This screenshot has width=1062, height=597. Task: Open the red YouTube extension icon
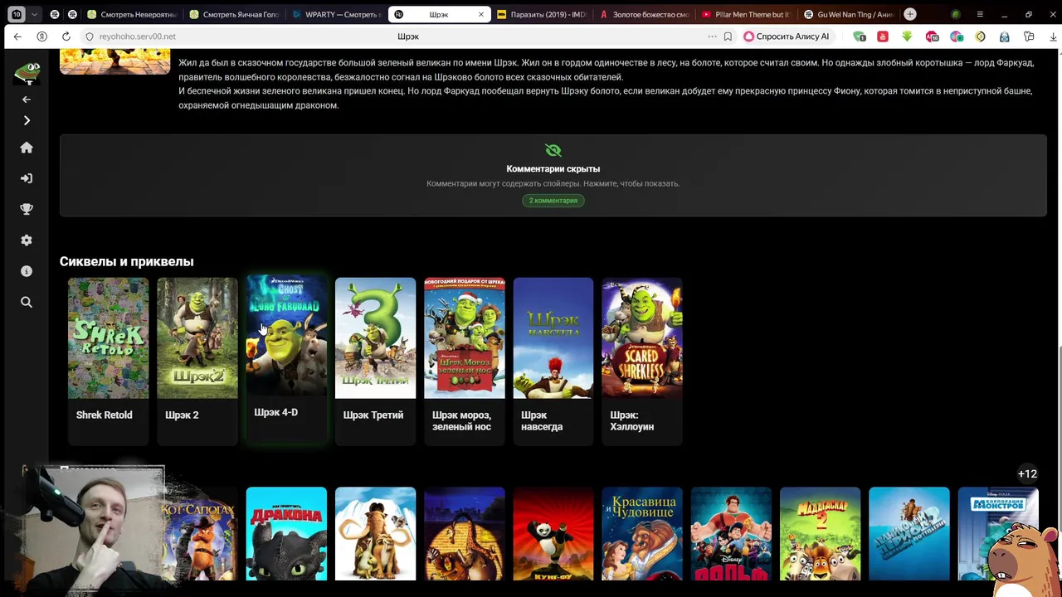click(x=883, y=36)
